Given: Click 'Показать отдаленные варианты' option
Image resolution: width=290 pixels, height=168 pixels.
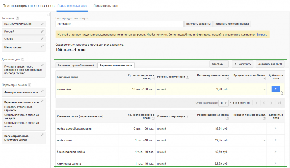Looking at the screenshot, I should coord(18,109).
